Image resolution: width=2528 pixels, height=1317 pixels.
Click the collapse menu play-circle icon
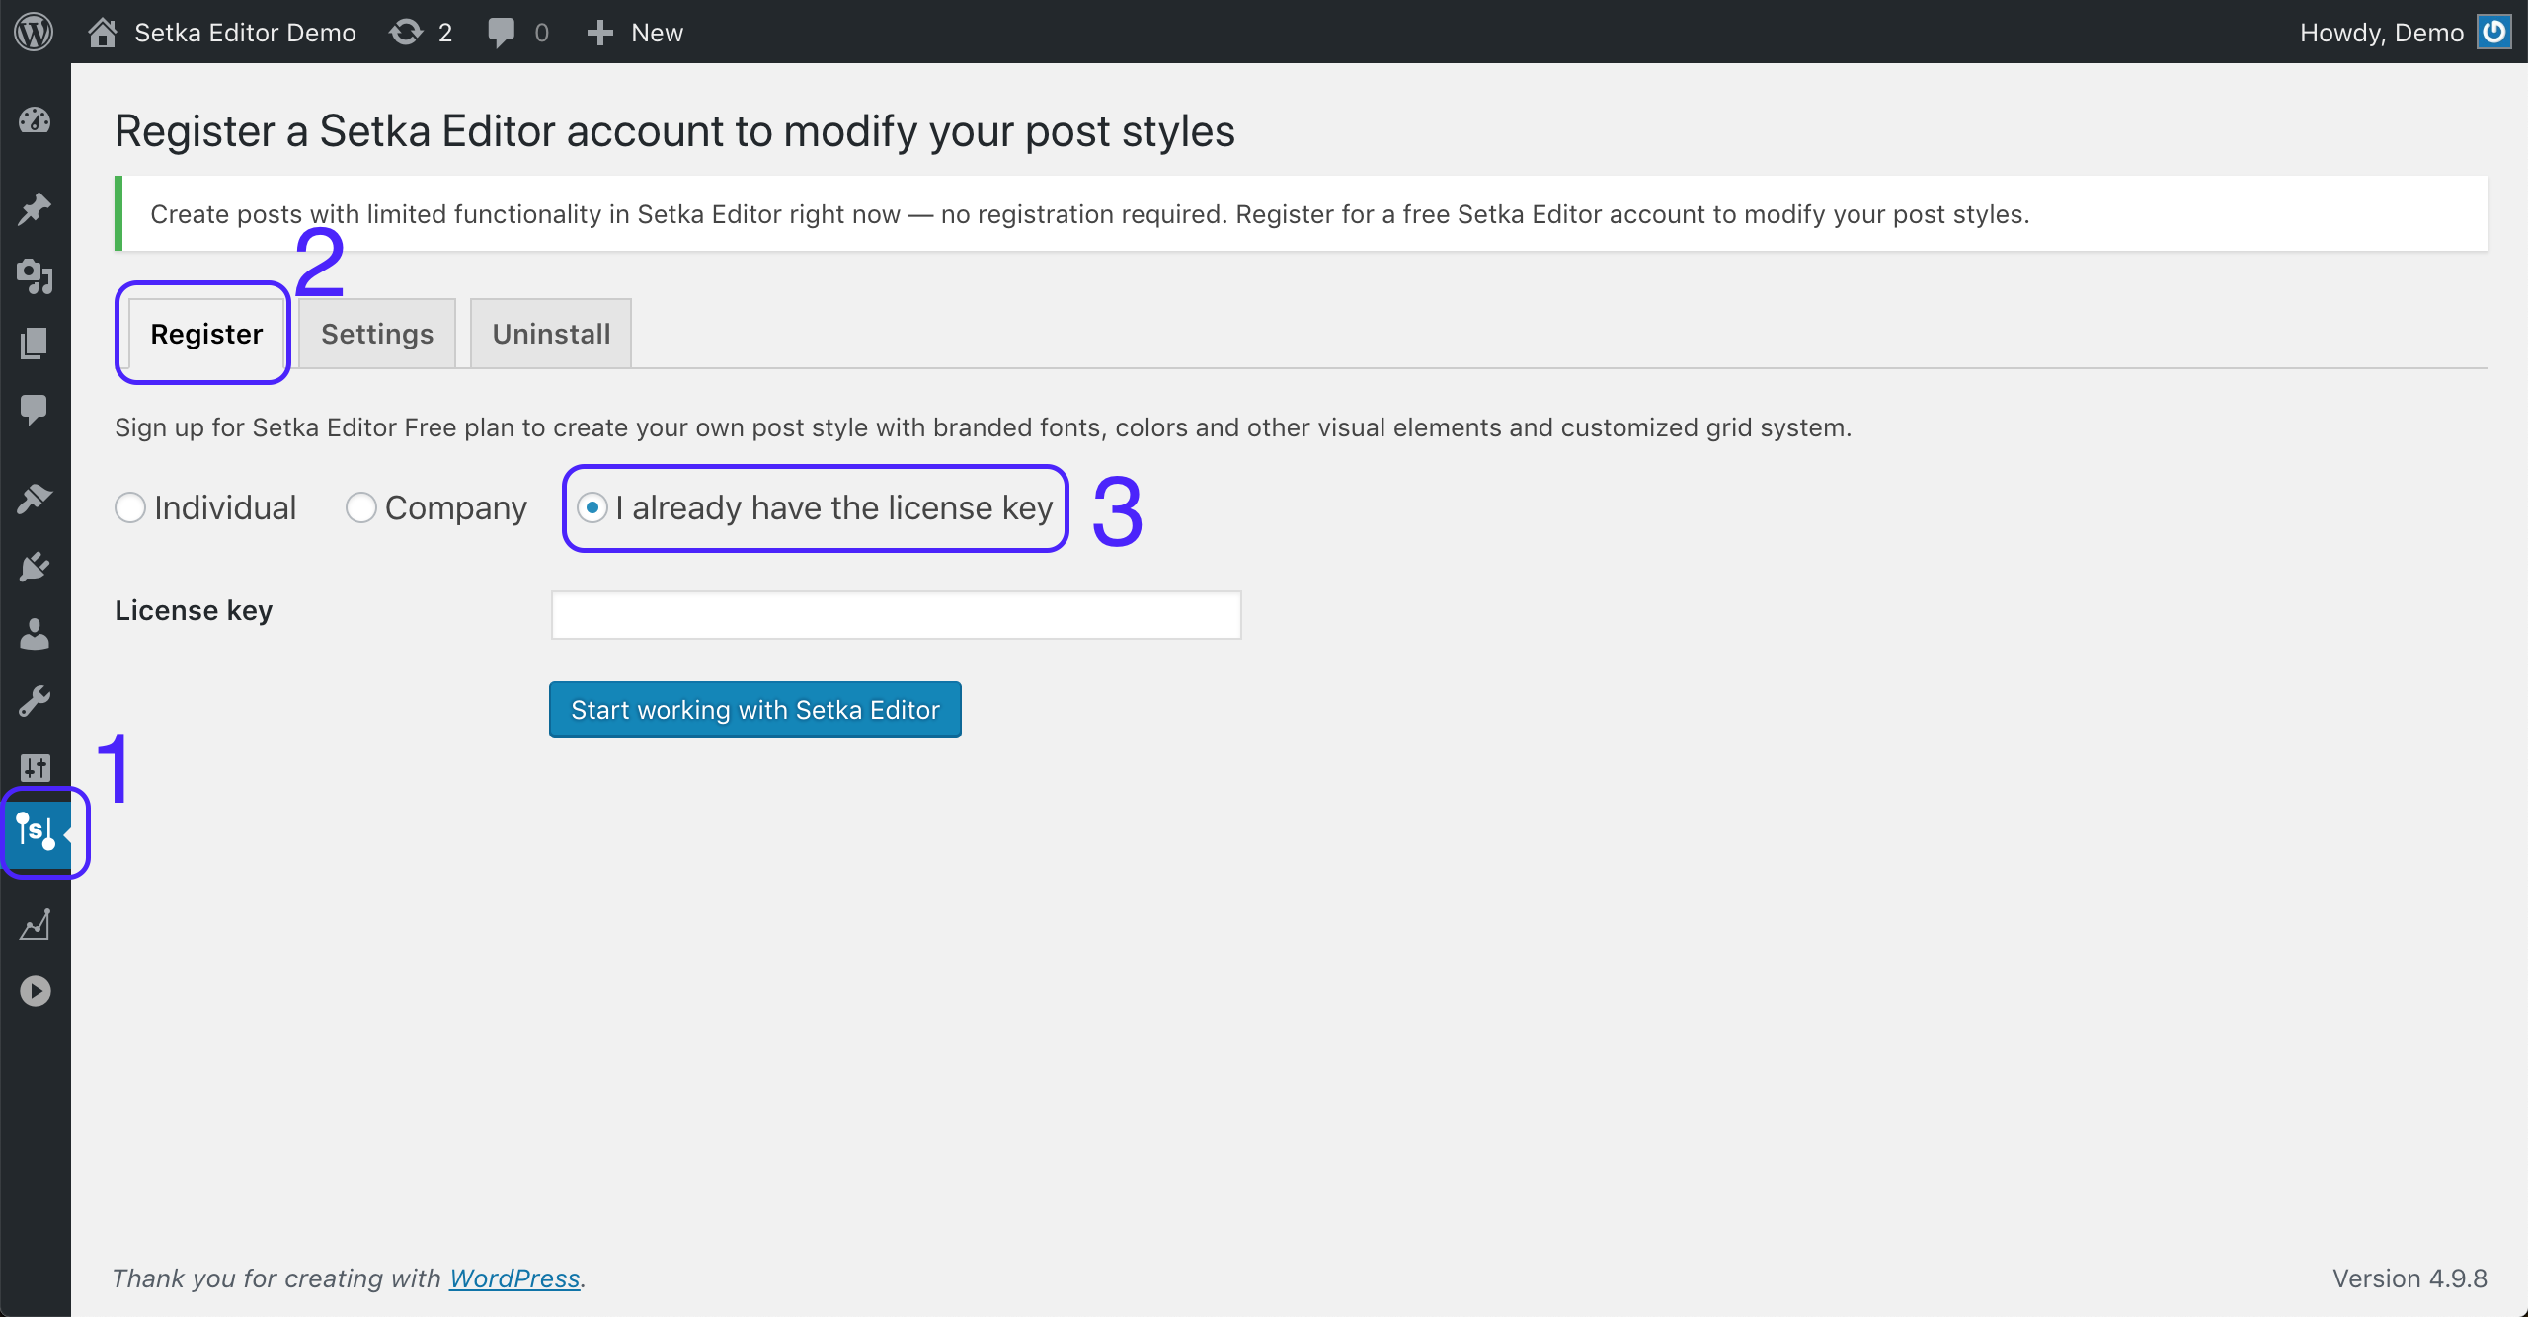coord(35,991)
